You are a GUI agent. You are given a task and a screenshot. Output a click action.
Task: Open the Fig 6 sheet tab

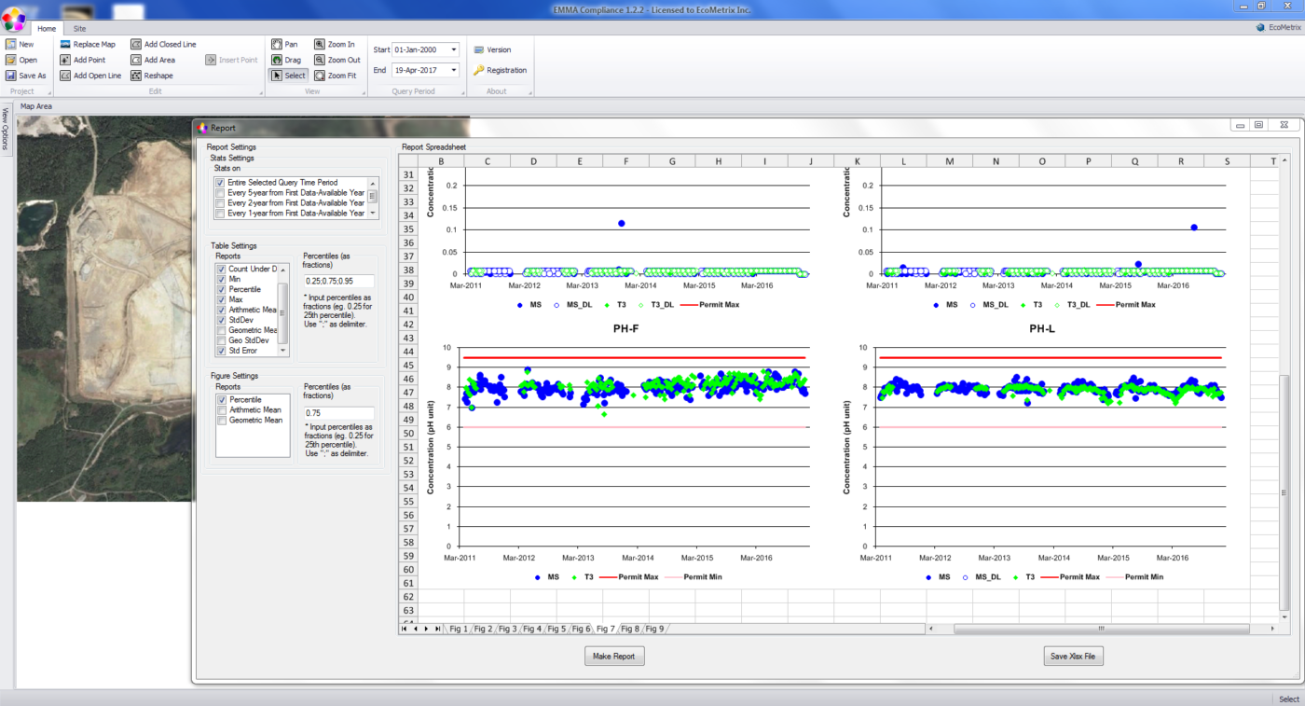581,629
